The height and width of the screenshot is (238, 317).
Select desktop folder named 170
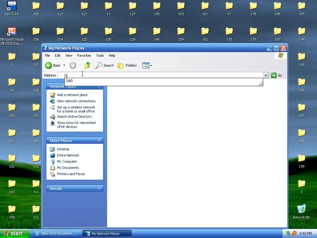pos(229,34)
